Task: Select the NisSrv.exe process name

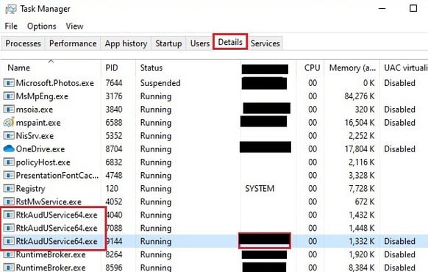Action: [x=35, y=135]
